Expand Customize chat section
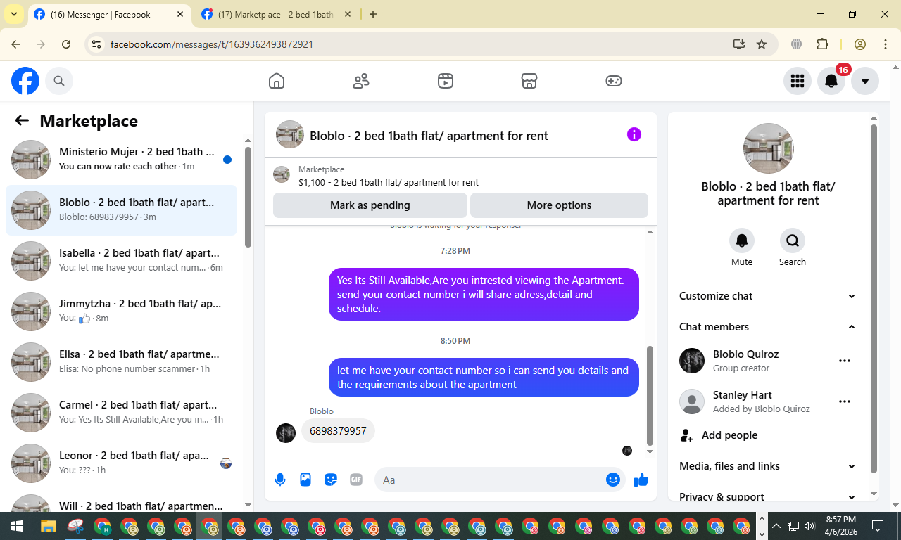The width and height of the screenshot is (901, 540). click(768, 296)
